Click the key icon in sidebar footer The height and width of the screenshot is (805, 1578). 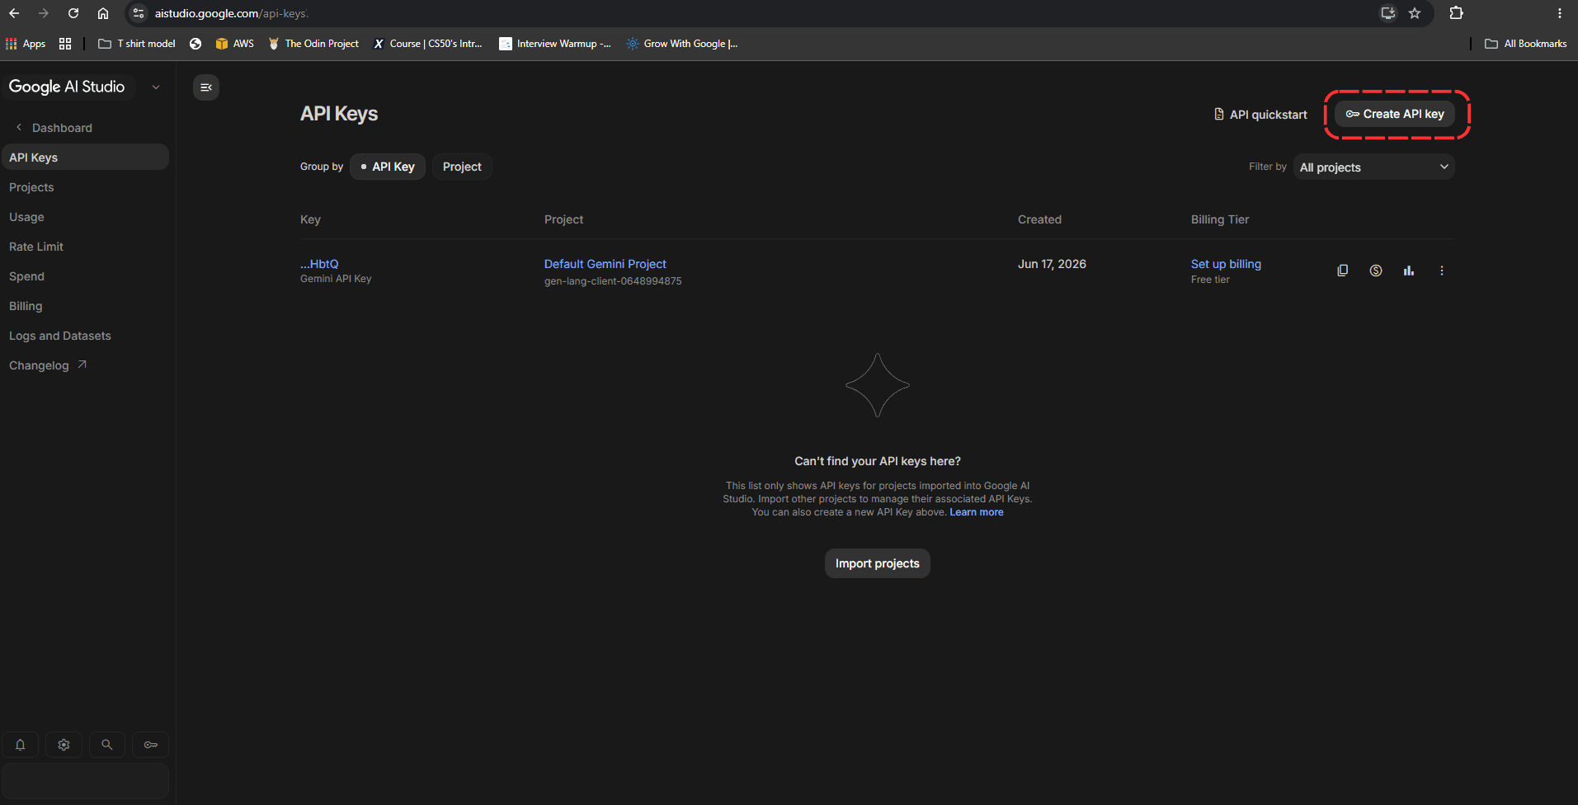point(150,745)
